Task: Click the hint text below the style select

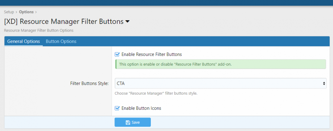Action: pos(156,93)
